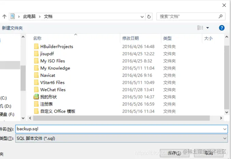Select the HBuilderProjects folder icon
This screenshot has height=159, width=231.
(x=36, y=46)
